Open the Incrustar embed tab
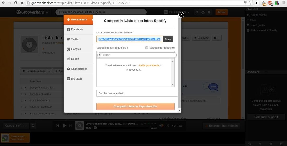Viewport: 287px width, 146px height. coord(78,79)
